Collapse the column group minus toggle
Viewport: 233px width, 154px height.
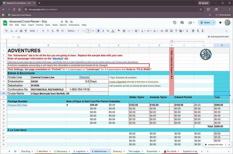click(172, 41)
